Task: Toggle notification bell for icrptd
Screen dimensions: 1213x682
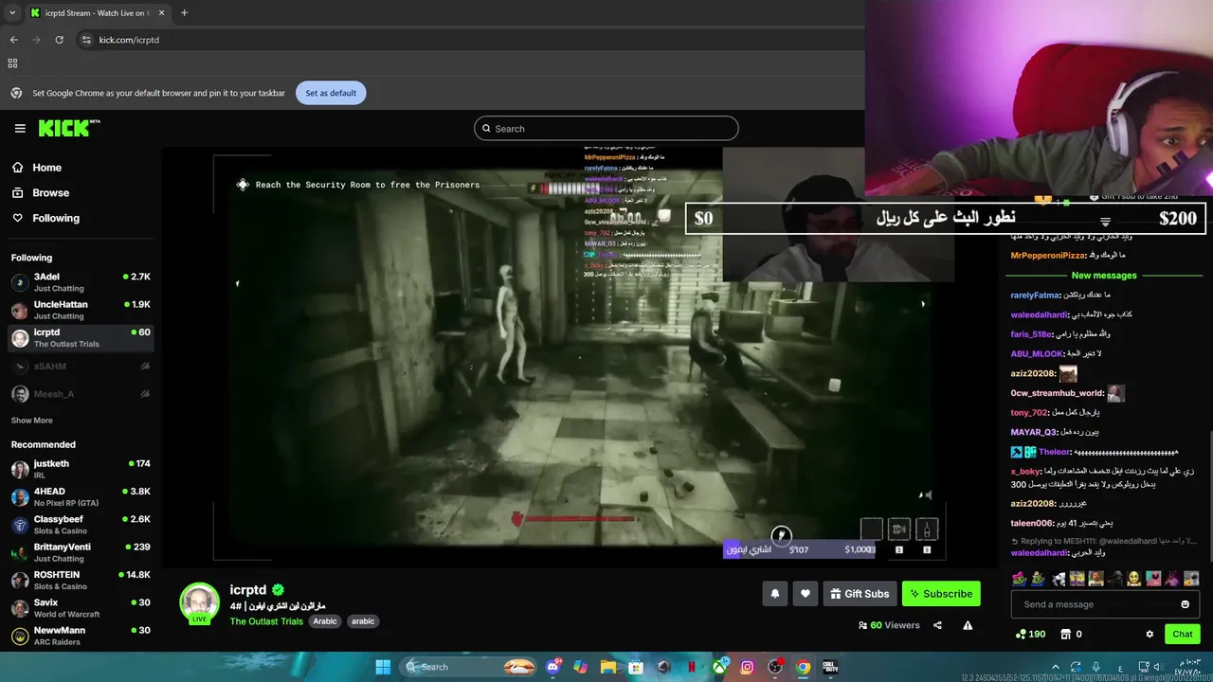Action: coord(774,594)
